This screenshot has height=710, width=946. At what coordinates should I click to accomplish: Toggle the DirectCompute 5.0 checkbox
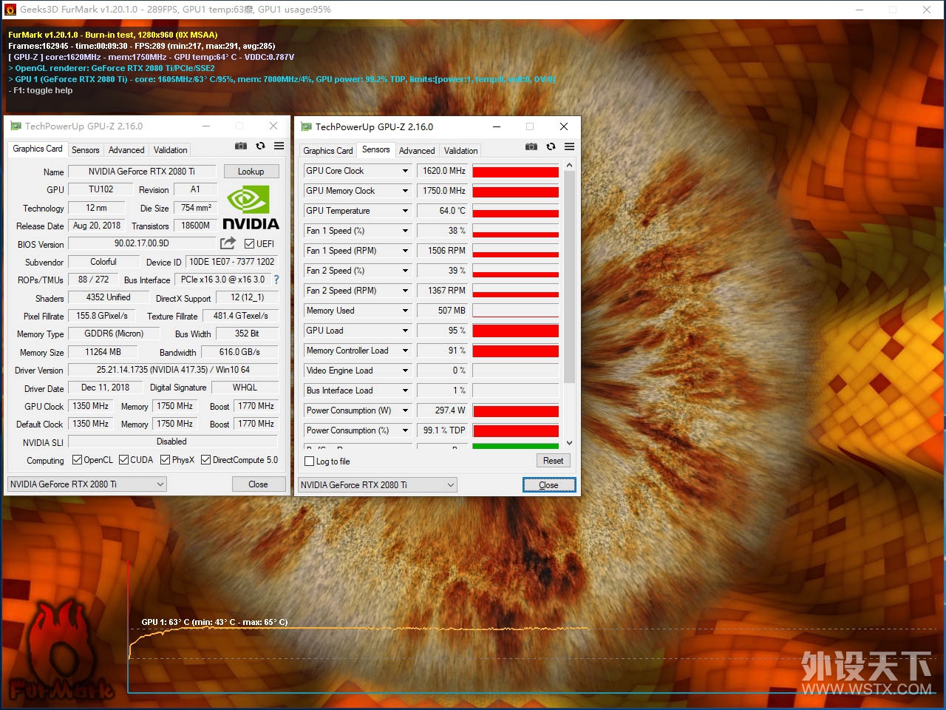tap(206, 460)
